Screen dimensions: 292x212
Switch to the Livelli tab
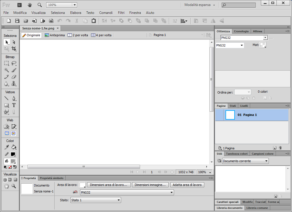(x=244, y=106)
